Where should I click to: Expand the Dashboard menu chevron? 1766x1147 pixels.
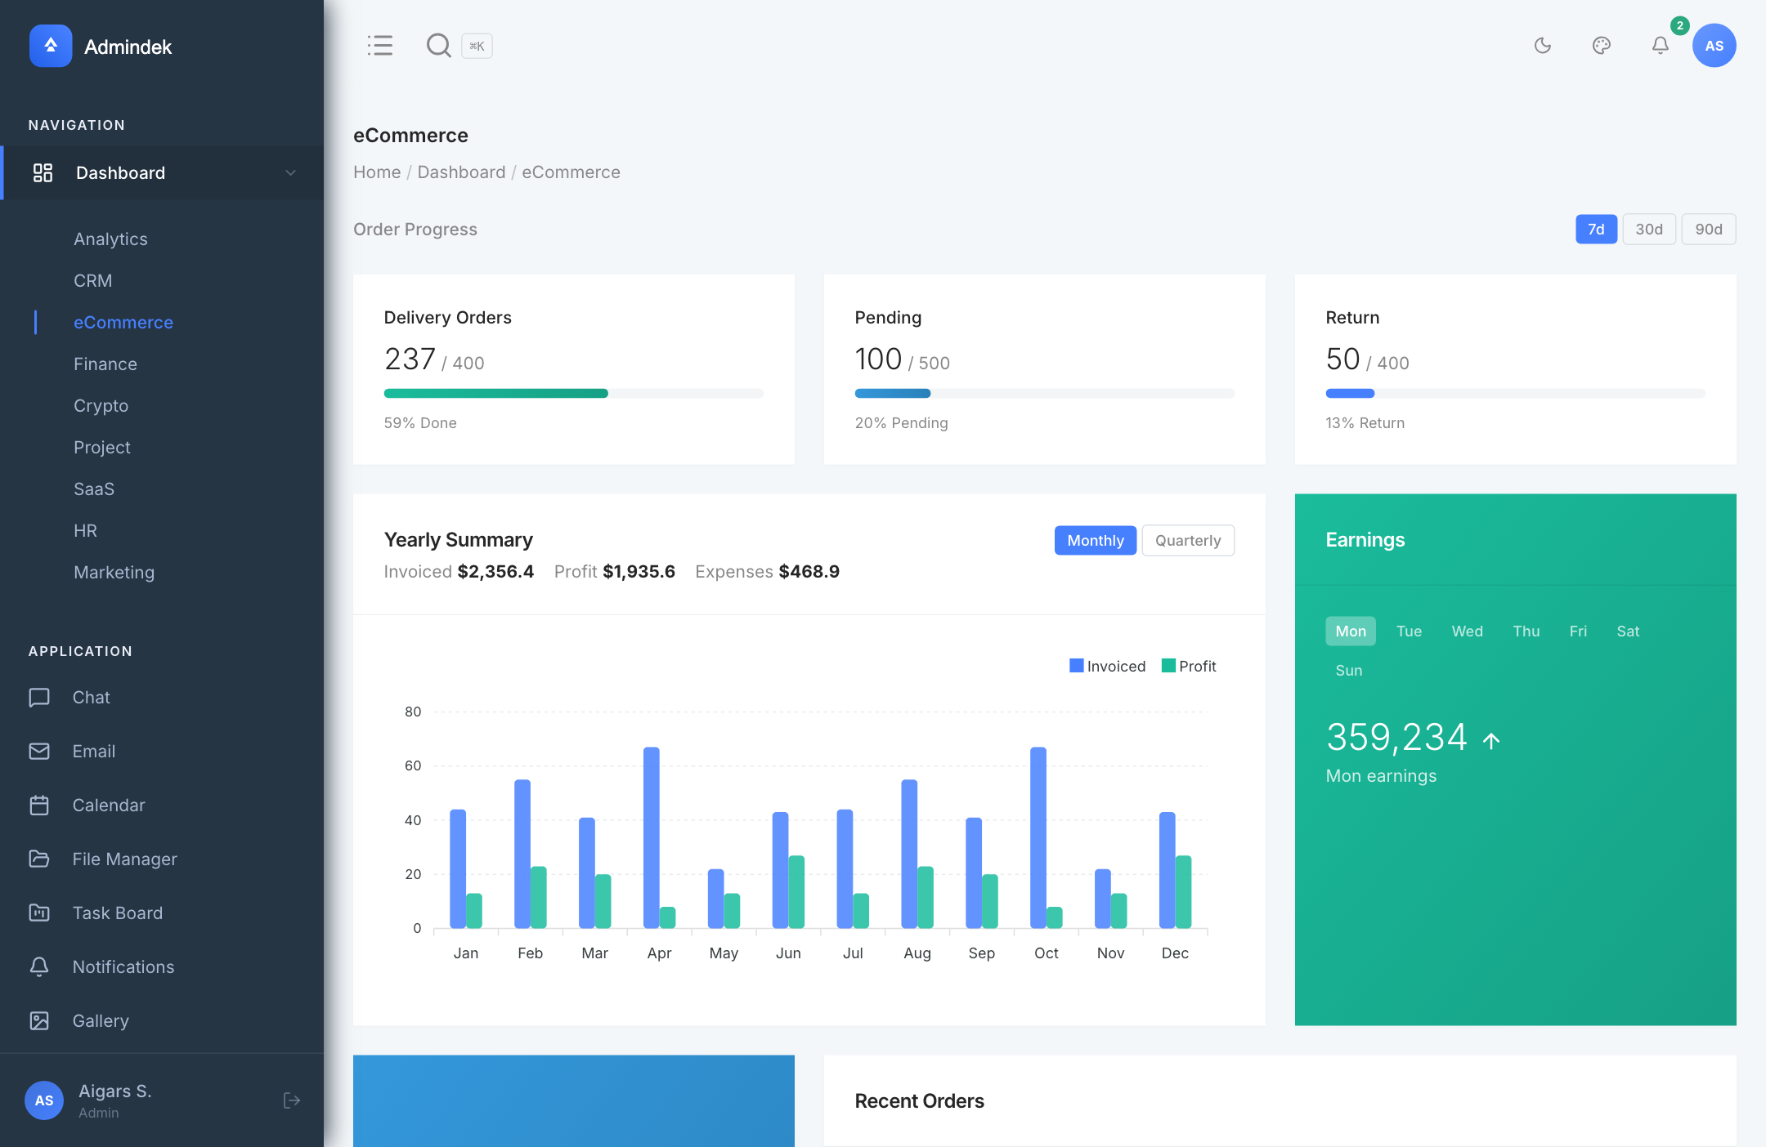point(290,172)
